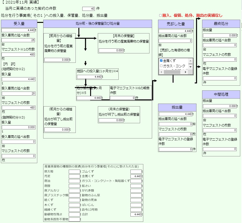Check the 搬入、保管、処分、搬出の実績なし checkbox
242x223 pixels.
(160, 16)
